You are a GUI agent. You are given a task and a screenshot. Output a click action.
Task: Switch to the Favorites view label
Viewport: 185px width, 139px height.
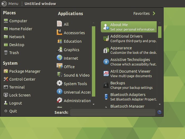pyautogui.click(x=142, y=14)
